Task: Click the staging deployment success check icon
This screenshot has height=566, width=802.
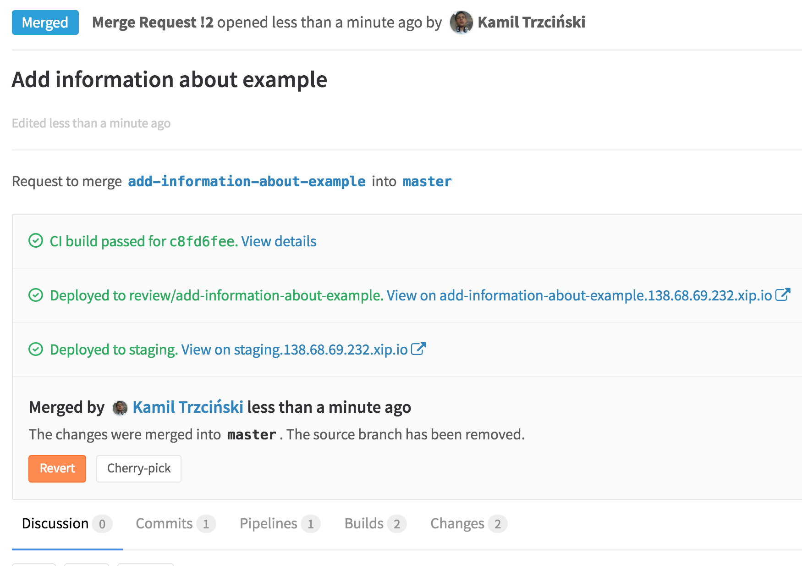Action: 36,349
